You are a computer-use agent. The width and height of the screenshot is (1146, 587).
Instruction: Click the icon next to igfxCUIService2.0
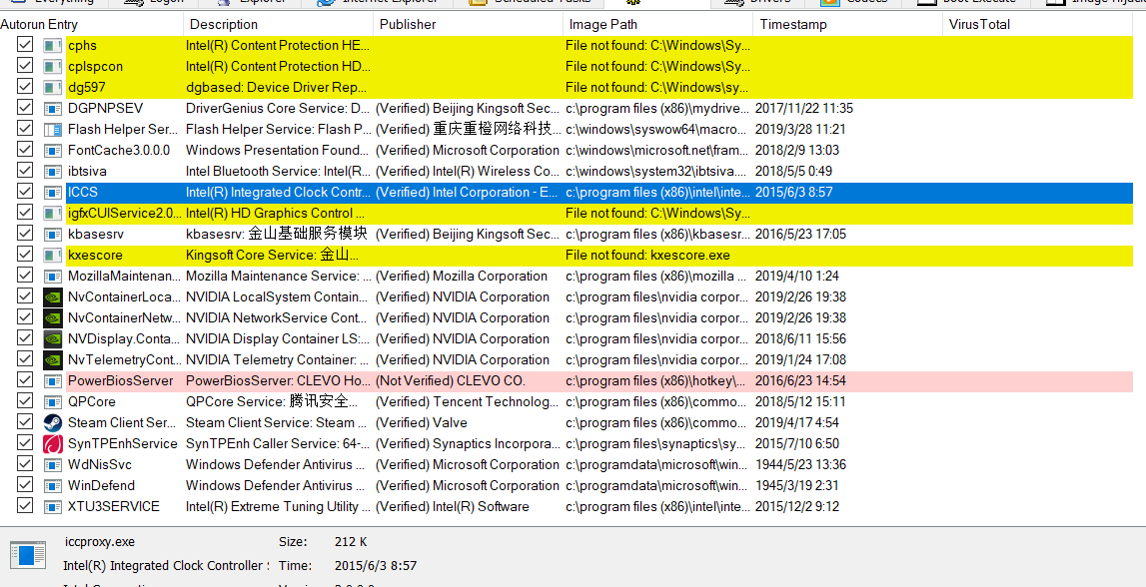(53, 214)
